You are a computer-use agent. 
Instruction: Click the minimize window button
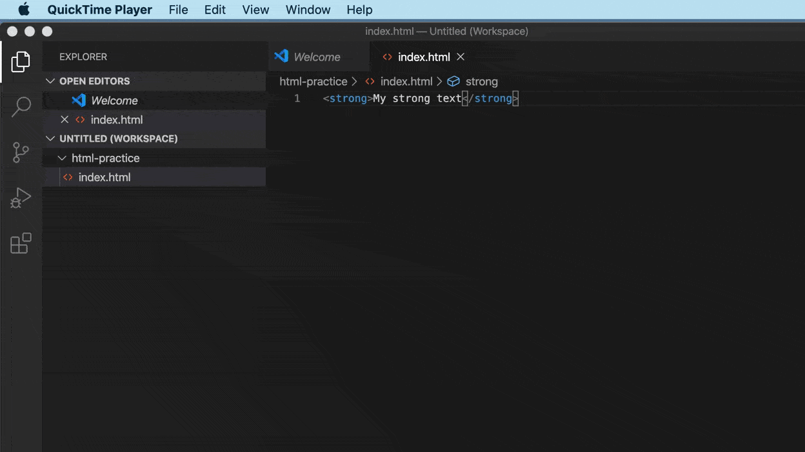pyautogui.click(x=30, y=31)
